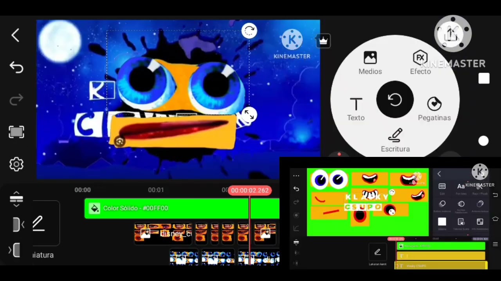Open the three-dots menu in inset video

click(x=296, y=176)
